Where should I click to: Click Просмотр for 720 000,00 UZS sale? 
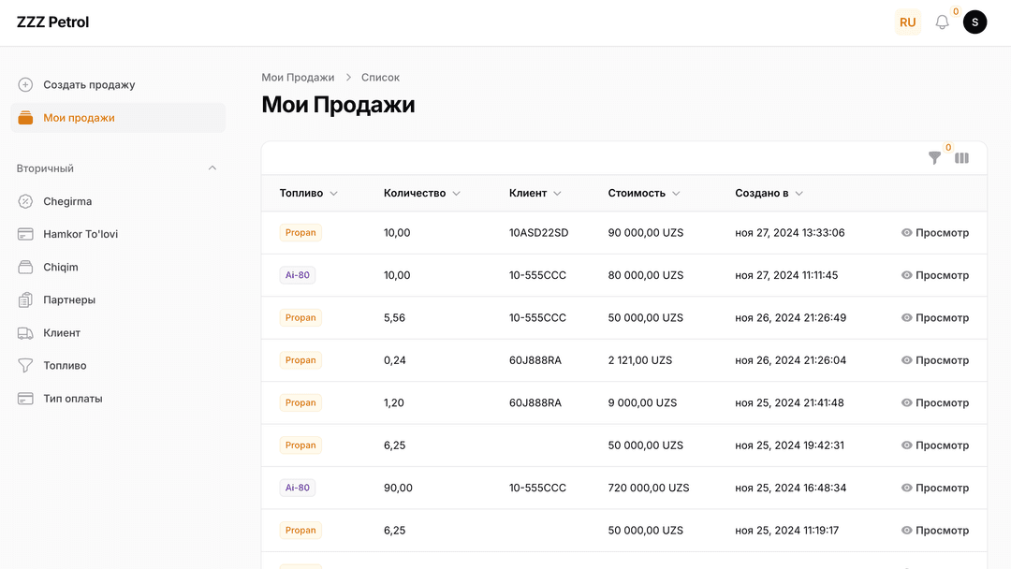(x=934, y=488)
